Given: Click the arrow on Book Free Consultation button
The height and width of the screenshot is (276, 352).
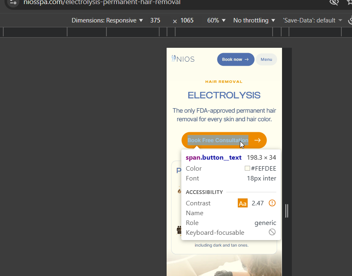Looking at the screenshot, I should click(257, 140).
